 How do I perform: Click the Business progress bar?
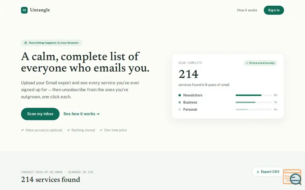(253, 102)
